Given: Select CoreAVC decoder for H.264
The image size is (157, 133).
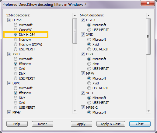Looking at the screenshot, I should pyautogui.click(x=16, y=30).
